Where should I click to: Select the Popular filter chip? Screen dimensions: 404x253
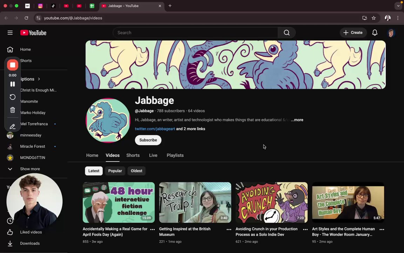(x=115, y=171)
